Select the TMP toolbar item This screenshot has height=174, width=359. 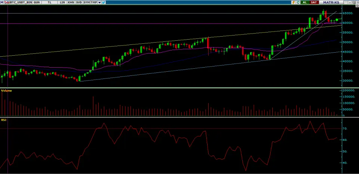click(94, 2)
